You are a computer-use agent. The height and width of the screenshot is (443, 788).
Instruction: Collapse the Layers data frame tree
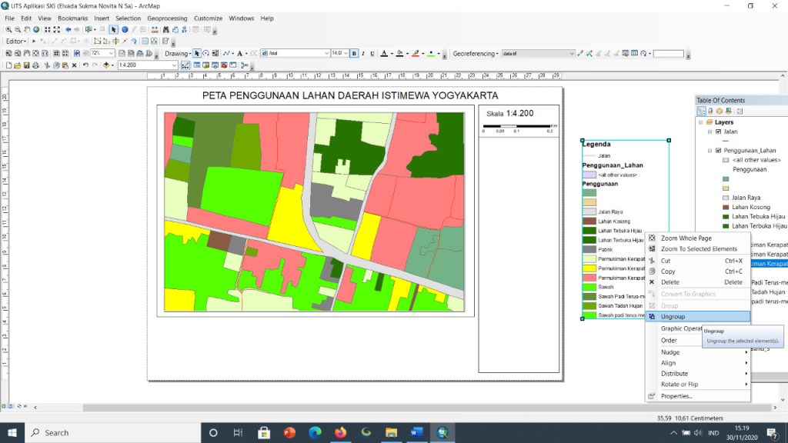coord(700,122)
